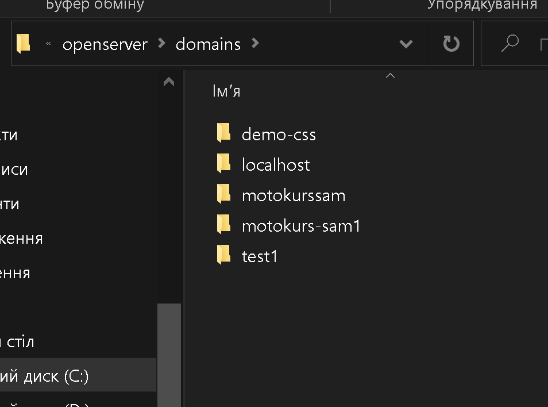The image size is (548, 407).
Task: Click the test1 folder icon
Action: [x=223, y=255]
